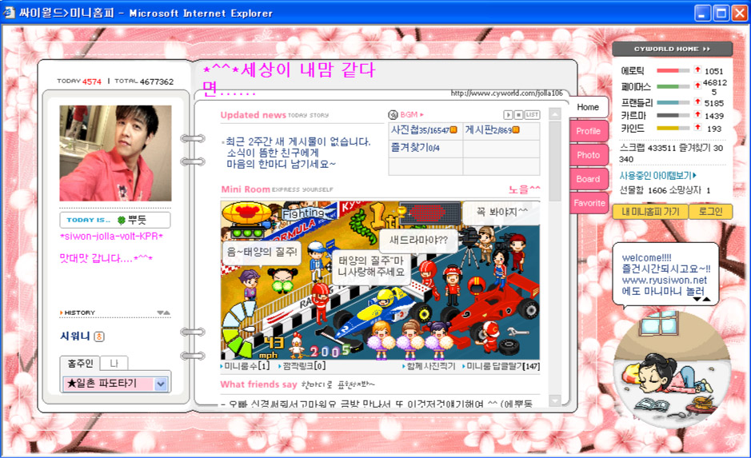Click the HISTORY down arrow
Image resolution: width=751 pixels, height=458 pixels.
[161, 313]
